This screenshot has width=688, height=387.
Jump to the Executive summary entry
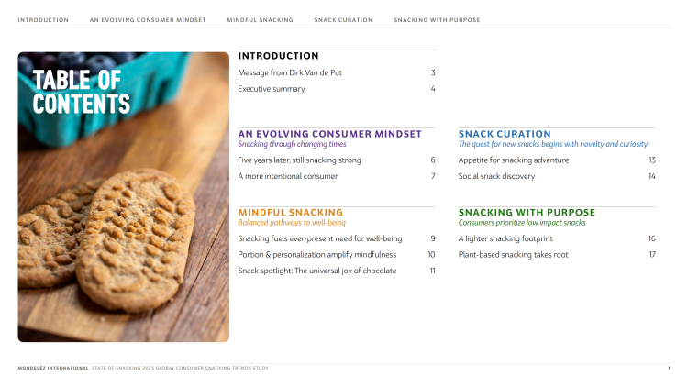pyautogui.click(x=272, y=89)
